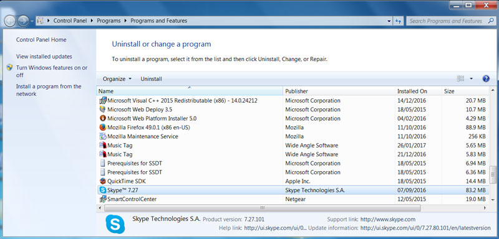Open the Organize dropdown menu
Image resolution: width=499 pixels, height=239 pixels.
117,79
